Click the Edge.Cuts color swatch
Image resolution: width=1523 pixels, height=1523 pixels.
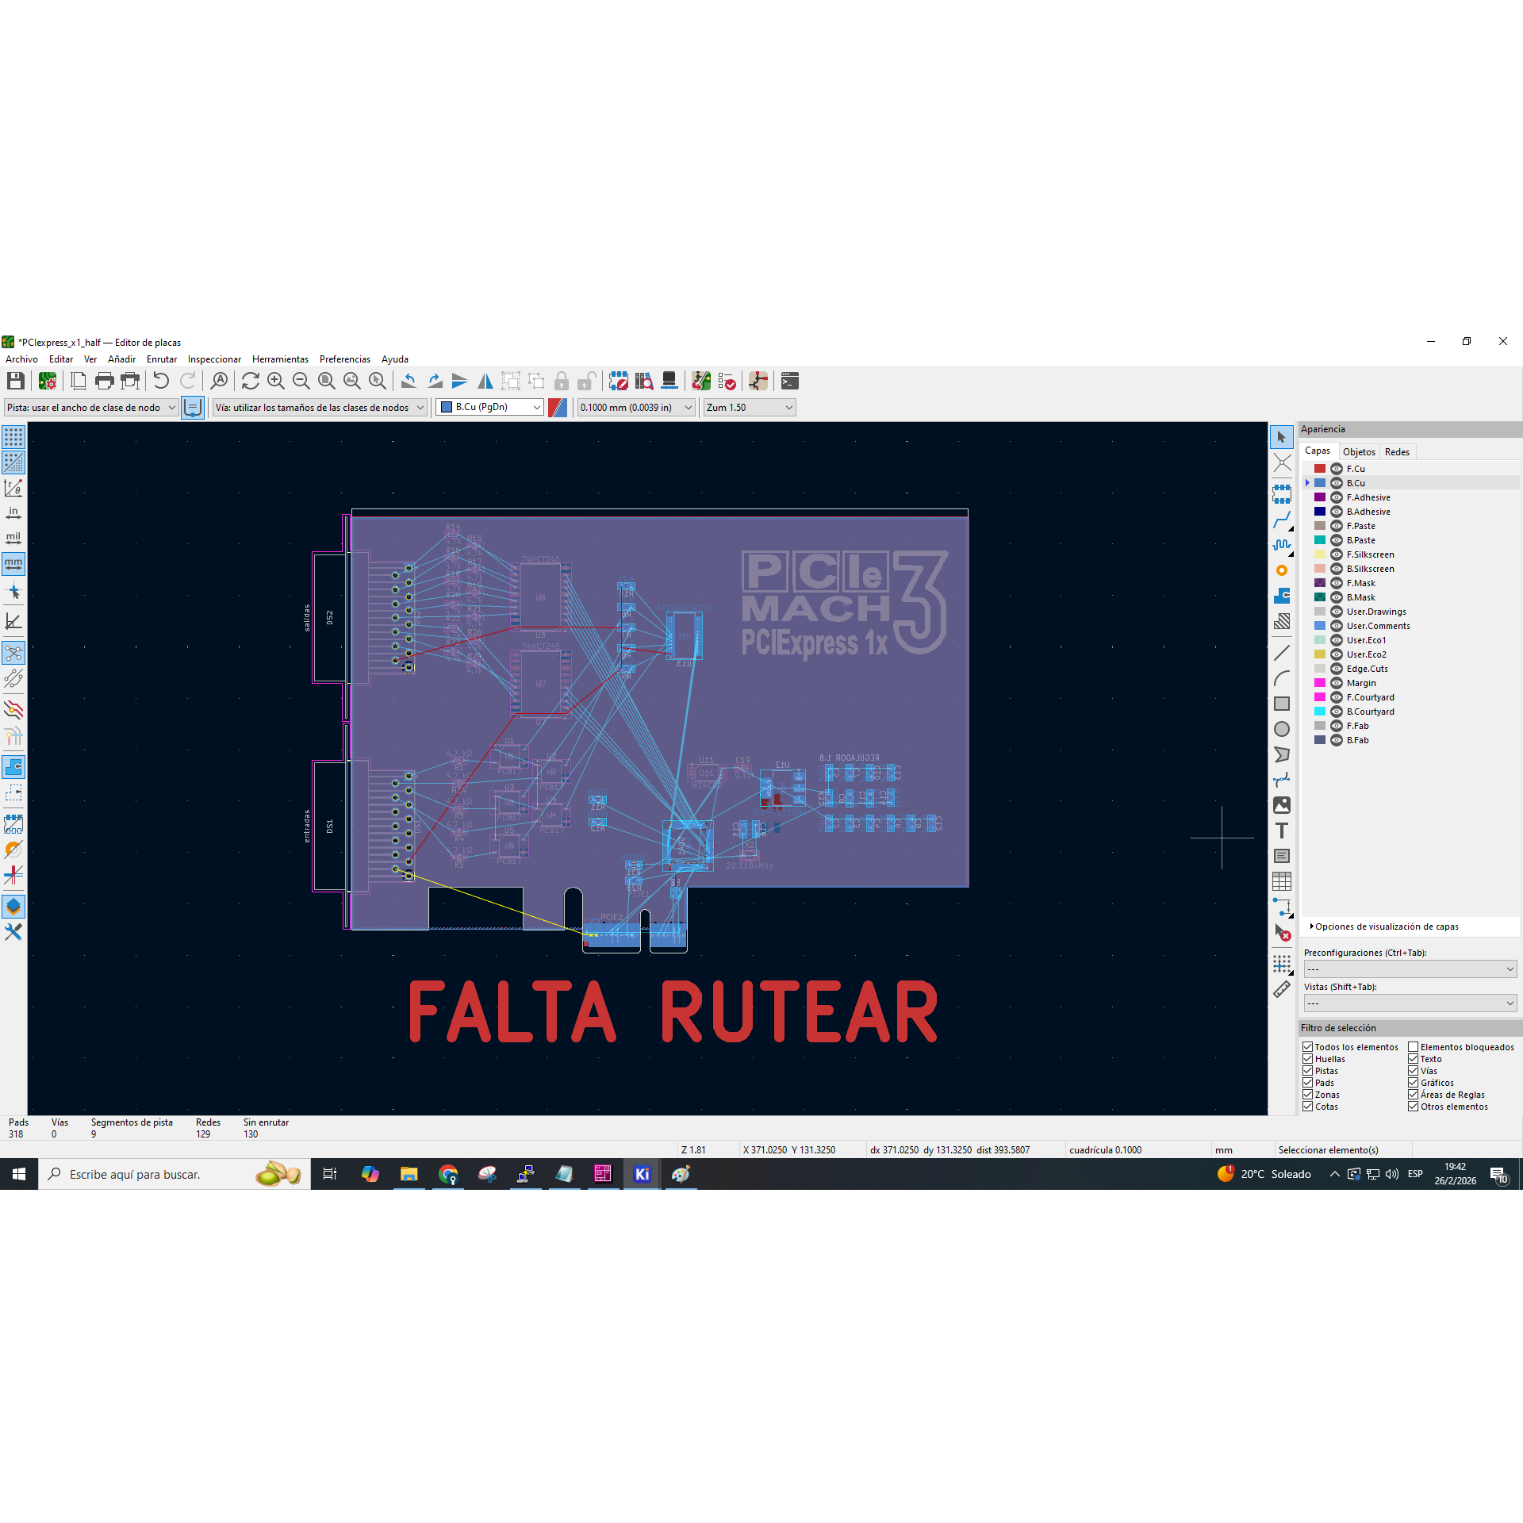pos(1319,669)
